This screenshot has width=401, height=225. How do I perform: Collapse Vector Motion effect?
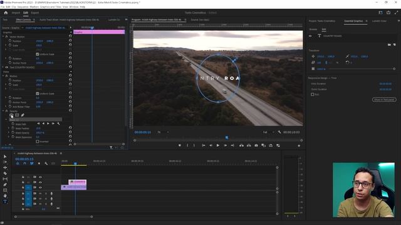3,36
